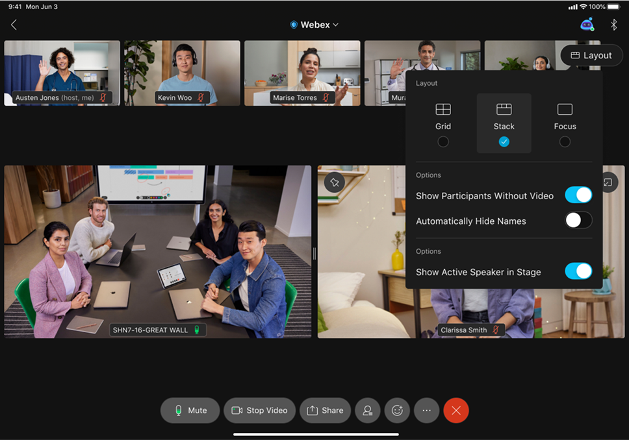
Task: Tap the Bluetooth audio icon
Action: [x=613, y=25]
